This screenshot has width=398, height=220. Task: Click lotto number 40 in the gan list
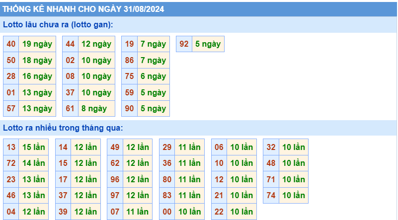click(11, 44)
